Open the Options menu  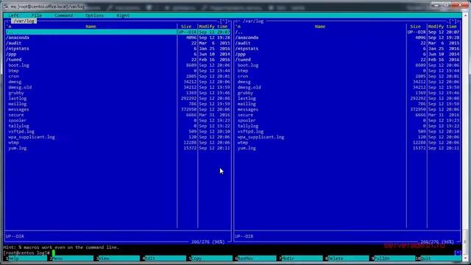click(94, 15)
